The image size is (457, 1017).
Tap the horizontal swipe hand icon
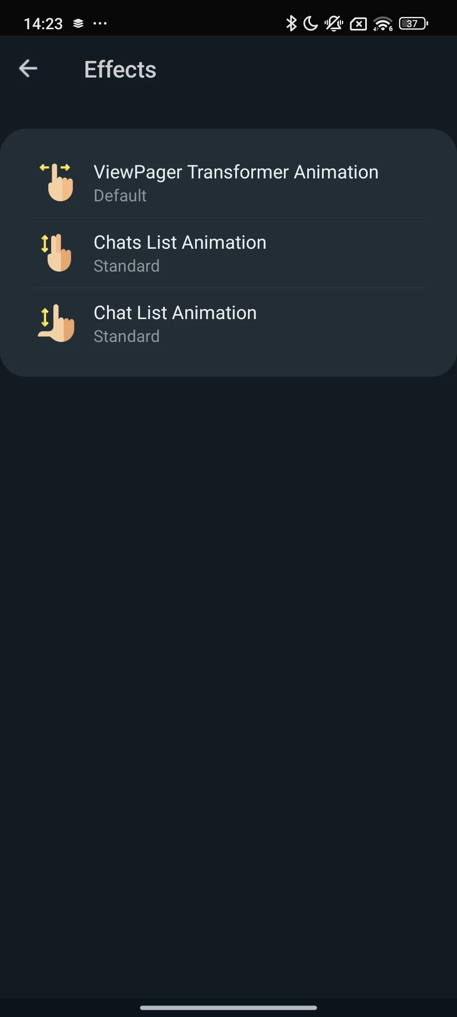pos(57,182)
